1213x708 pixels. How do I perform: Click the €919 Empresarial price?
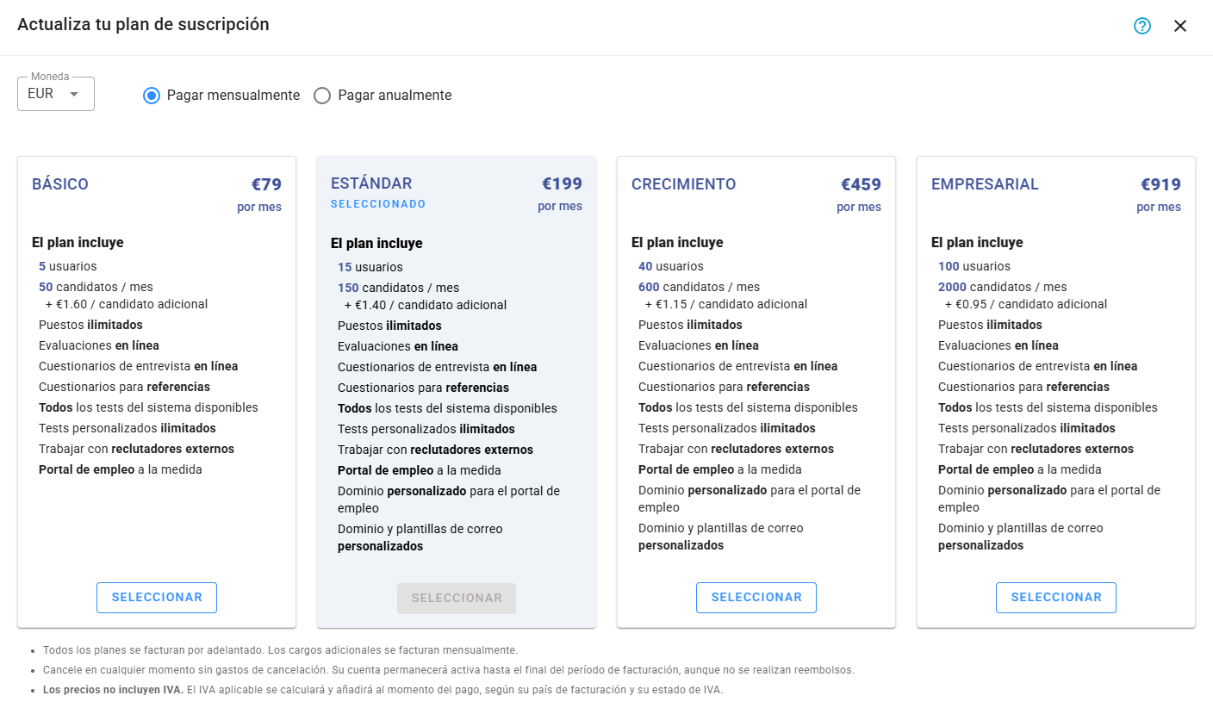tap(1160, 184)
